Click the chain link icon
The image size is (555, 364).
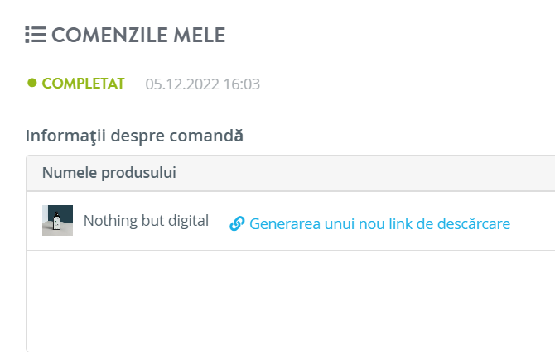coord(237,223)
